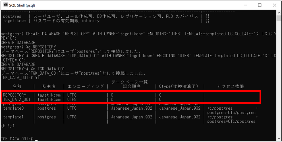This screenshot has height=142, width=282.
Task: Click the \c REPOSITORY command line
Action: coord(28,47)
